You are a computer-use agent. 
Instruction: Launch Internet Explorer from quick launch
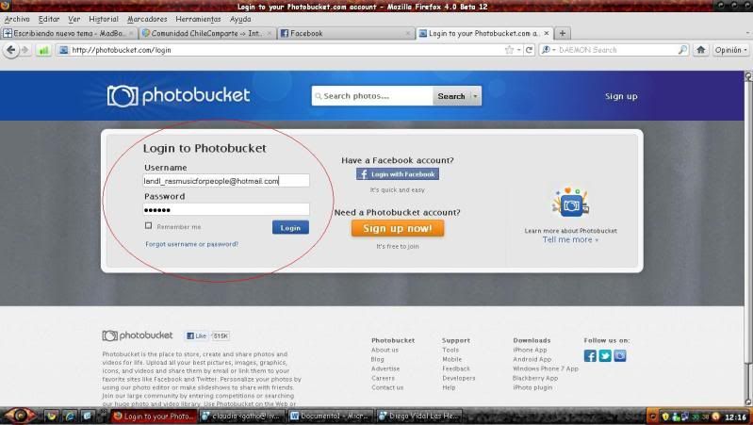(x=70, y=416)
